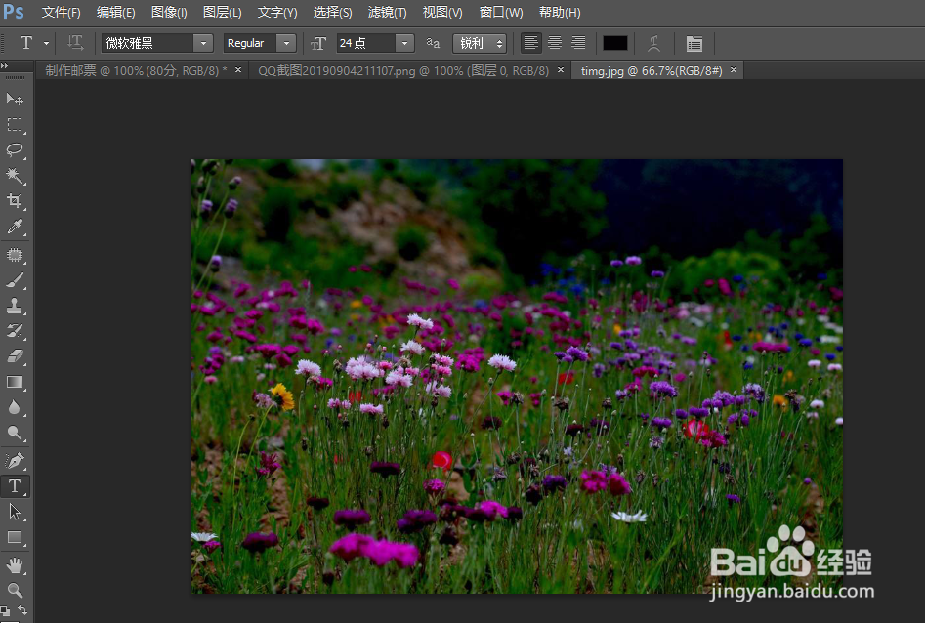925x623 pixels.
Task: Open the 视图(V) menu
Action: click(x=442, y=12)
